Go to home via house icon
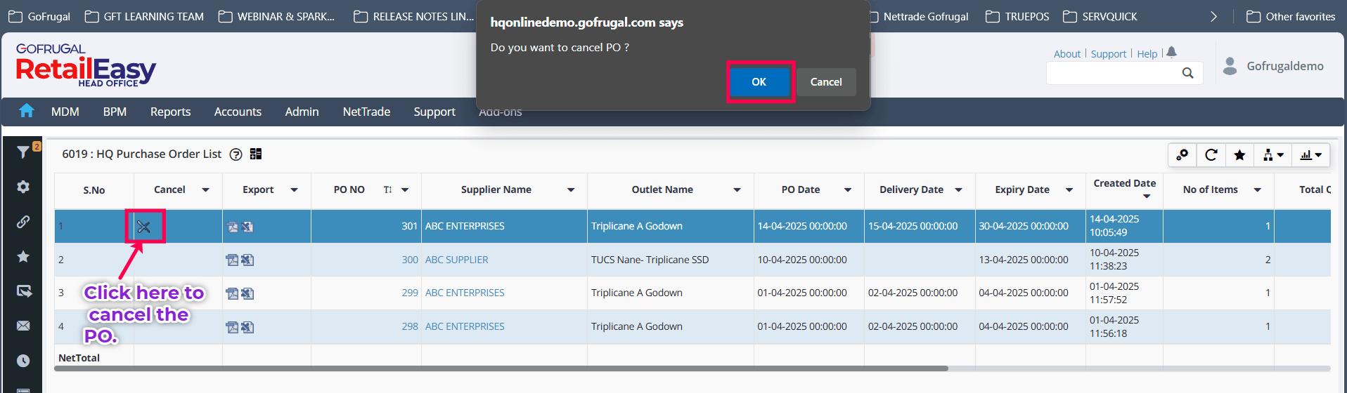This screenshot has width=1347, height=393. pyautogui.click(x=27, y=111)
